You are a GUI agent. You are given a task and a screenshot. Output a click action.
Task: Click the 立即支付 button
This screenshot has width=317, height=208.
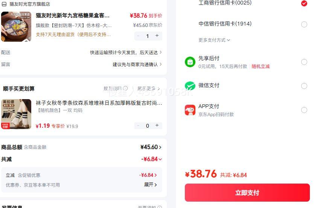pos(247,193)
